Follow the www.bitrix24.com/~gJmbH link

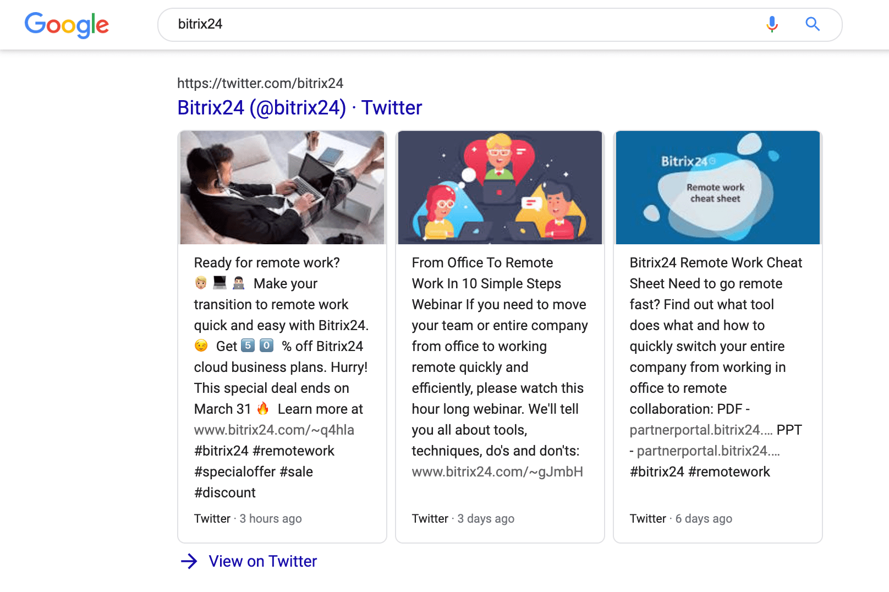[x=497, y=472]
